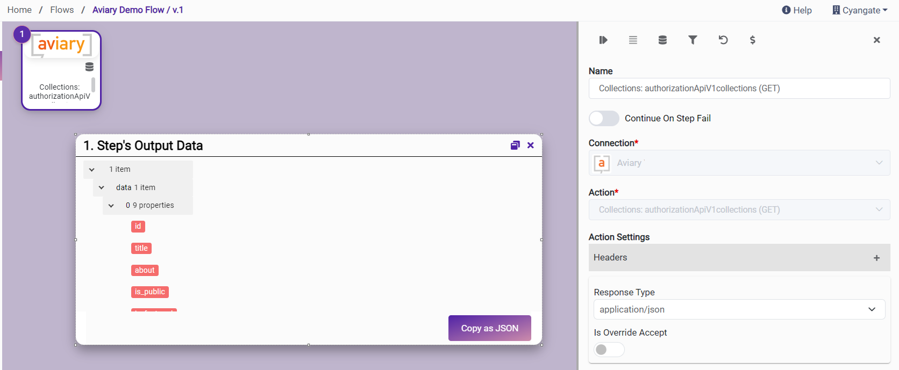Click the database icon on the aviary step card
The height and width of the screenshot is (370, 899).
click(x=89, y=67)
